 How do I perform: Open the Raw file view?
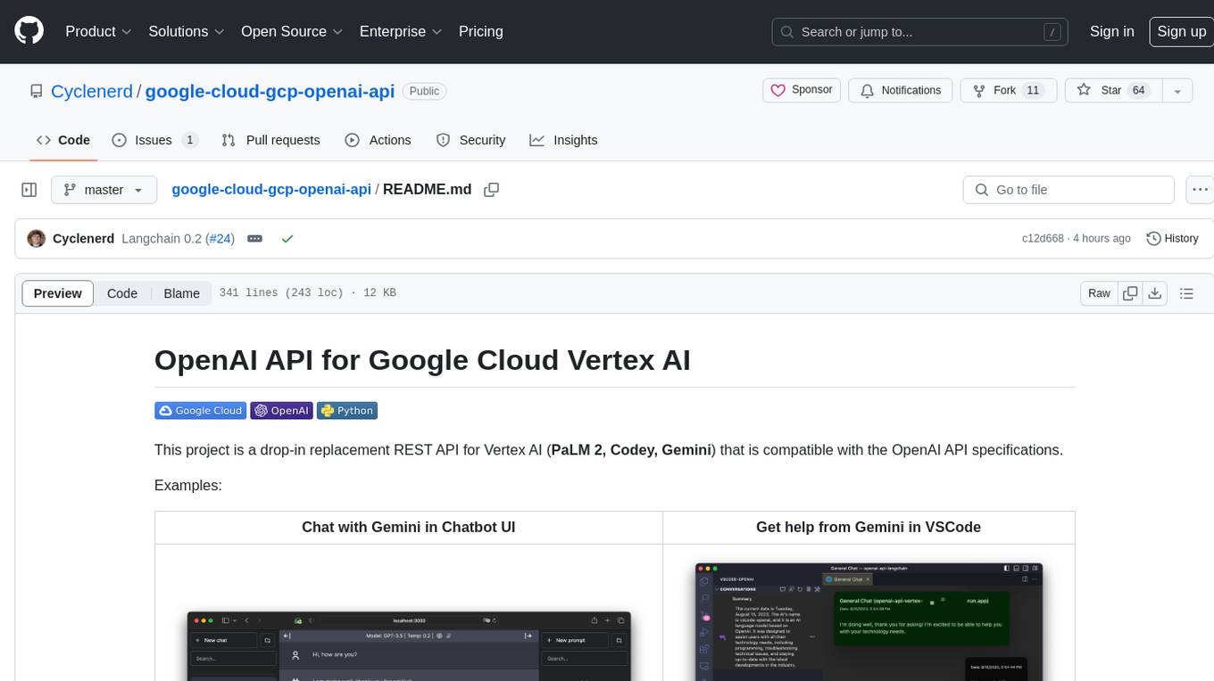[1099, 293]
